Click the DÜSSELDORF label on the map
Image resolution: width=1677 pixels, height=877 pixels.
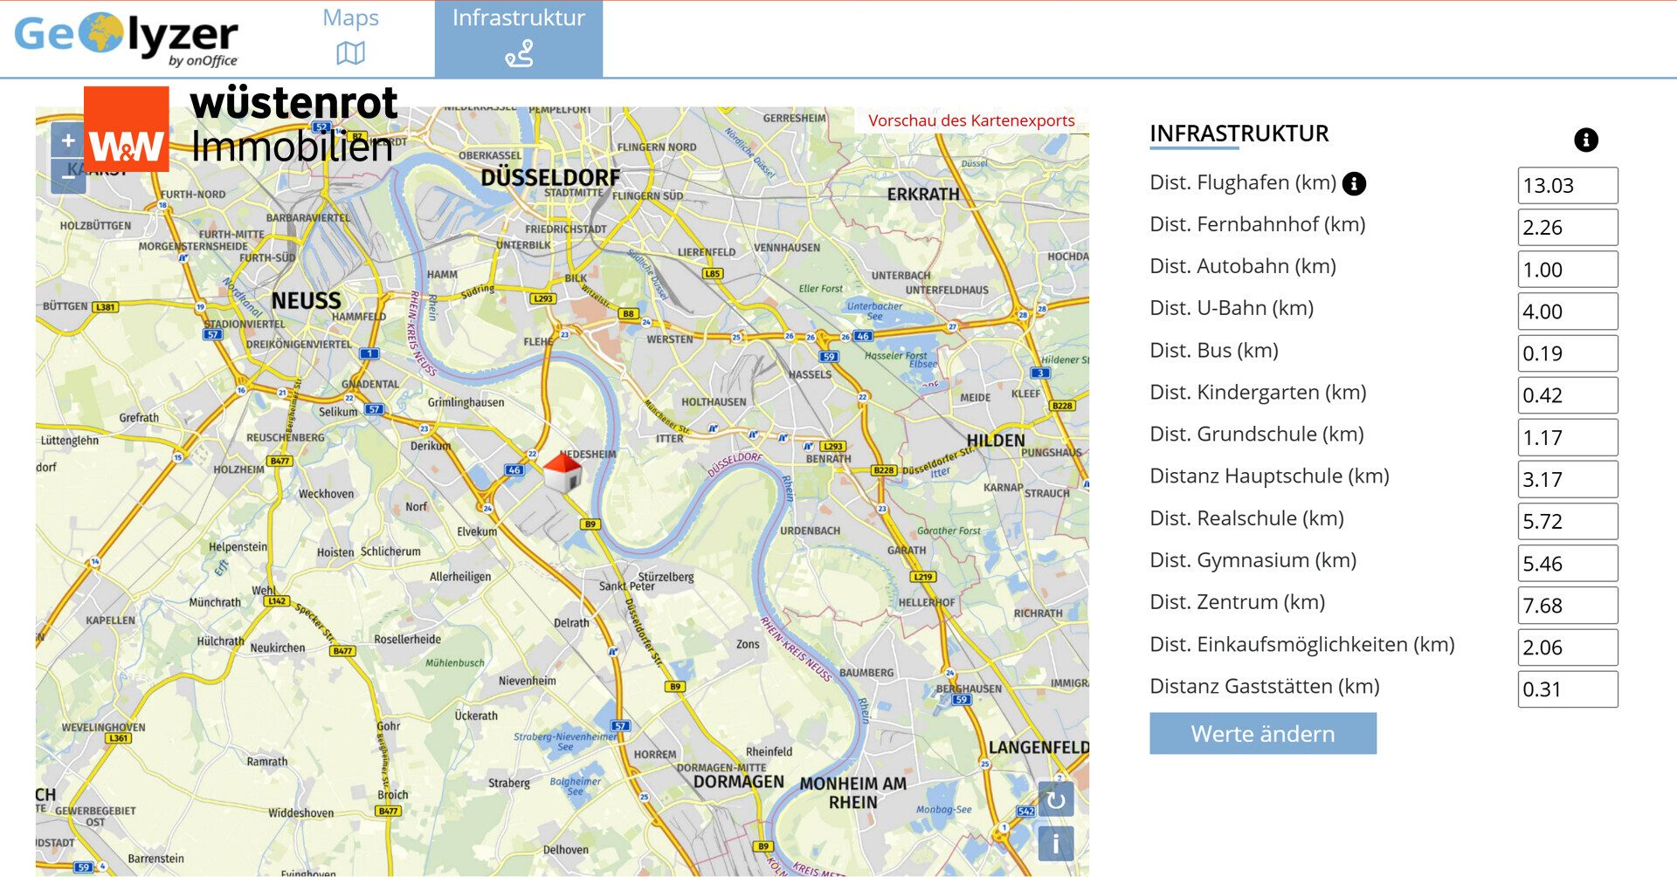tap(550, 177)
